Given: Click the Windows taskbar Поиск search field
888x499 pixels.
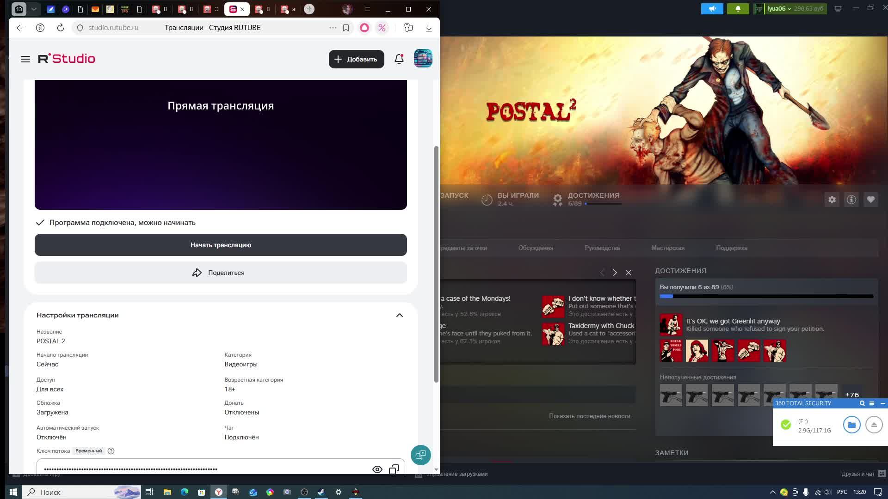Looking at the screenshot, I should coord(69,492).
